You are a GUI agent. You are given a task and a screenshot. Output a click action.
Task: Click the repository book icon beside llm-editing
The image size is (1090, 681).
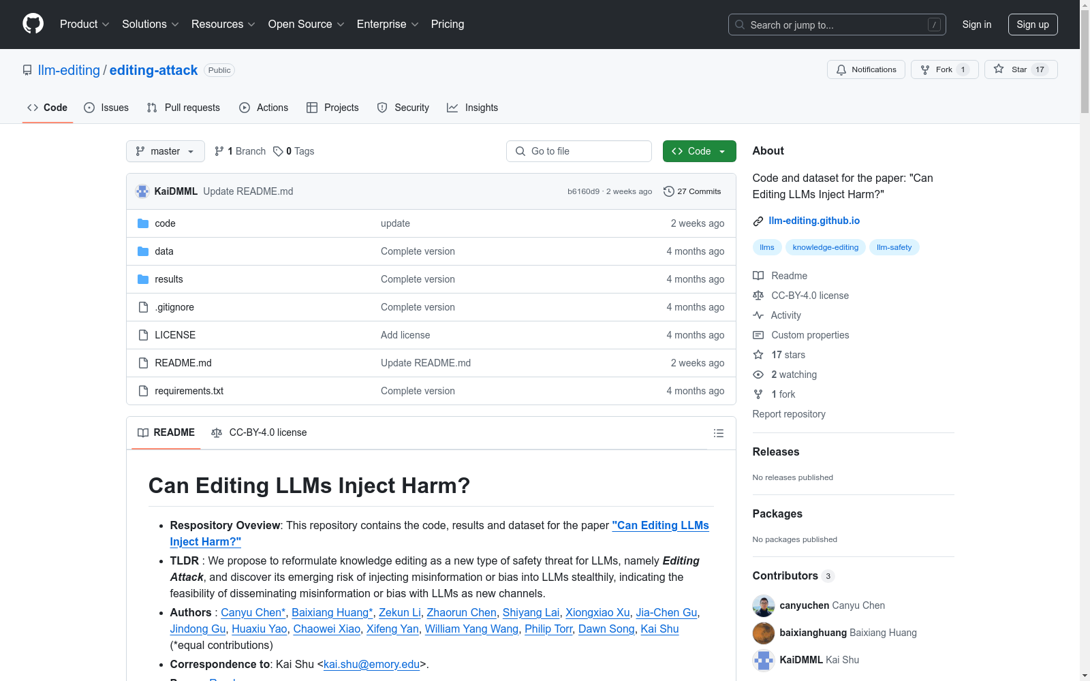27,70
